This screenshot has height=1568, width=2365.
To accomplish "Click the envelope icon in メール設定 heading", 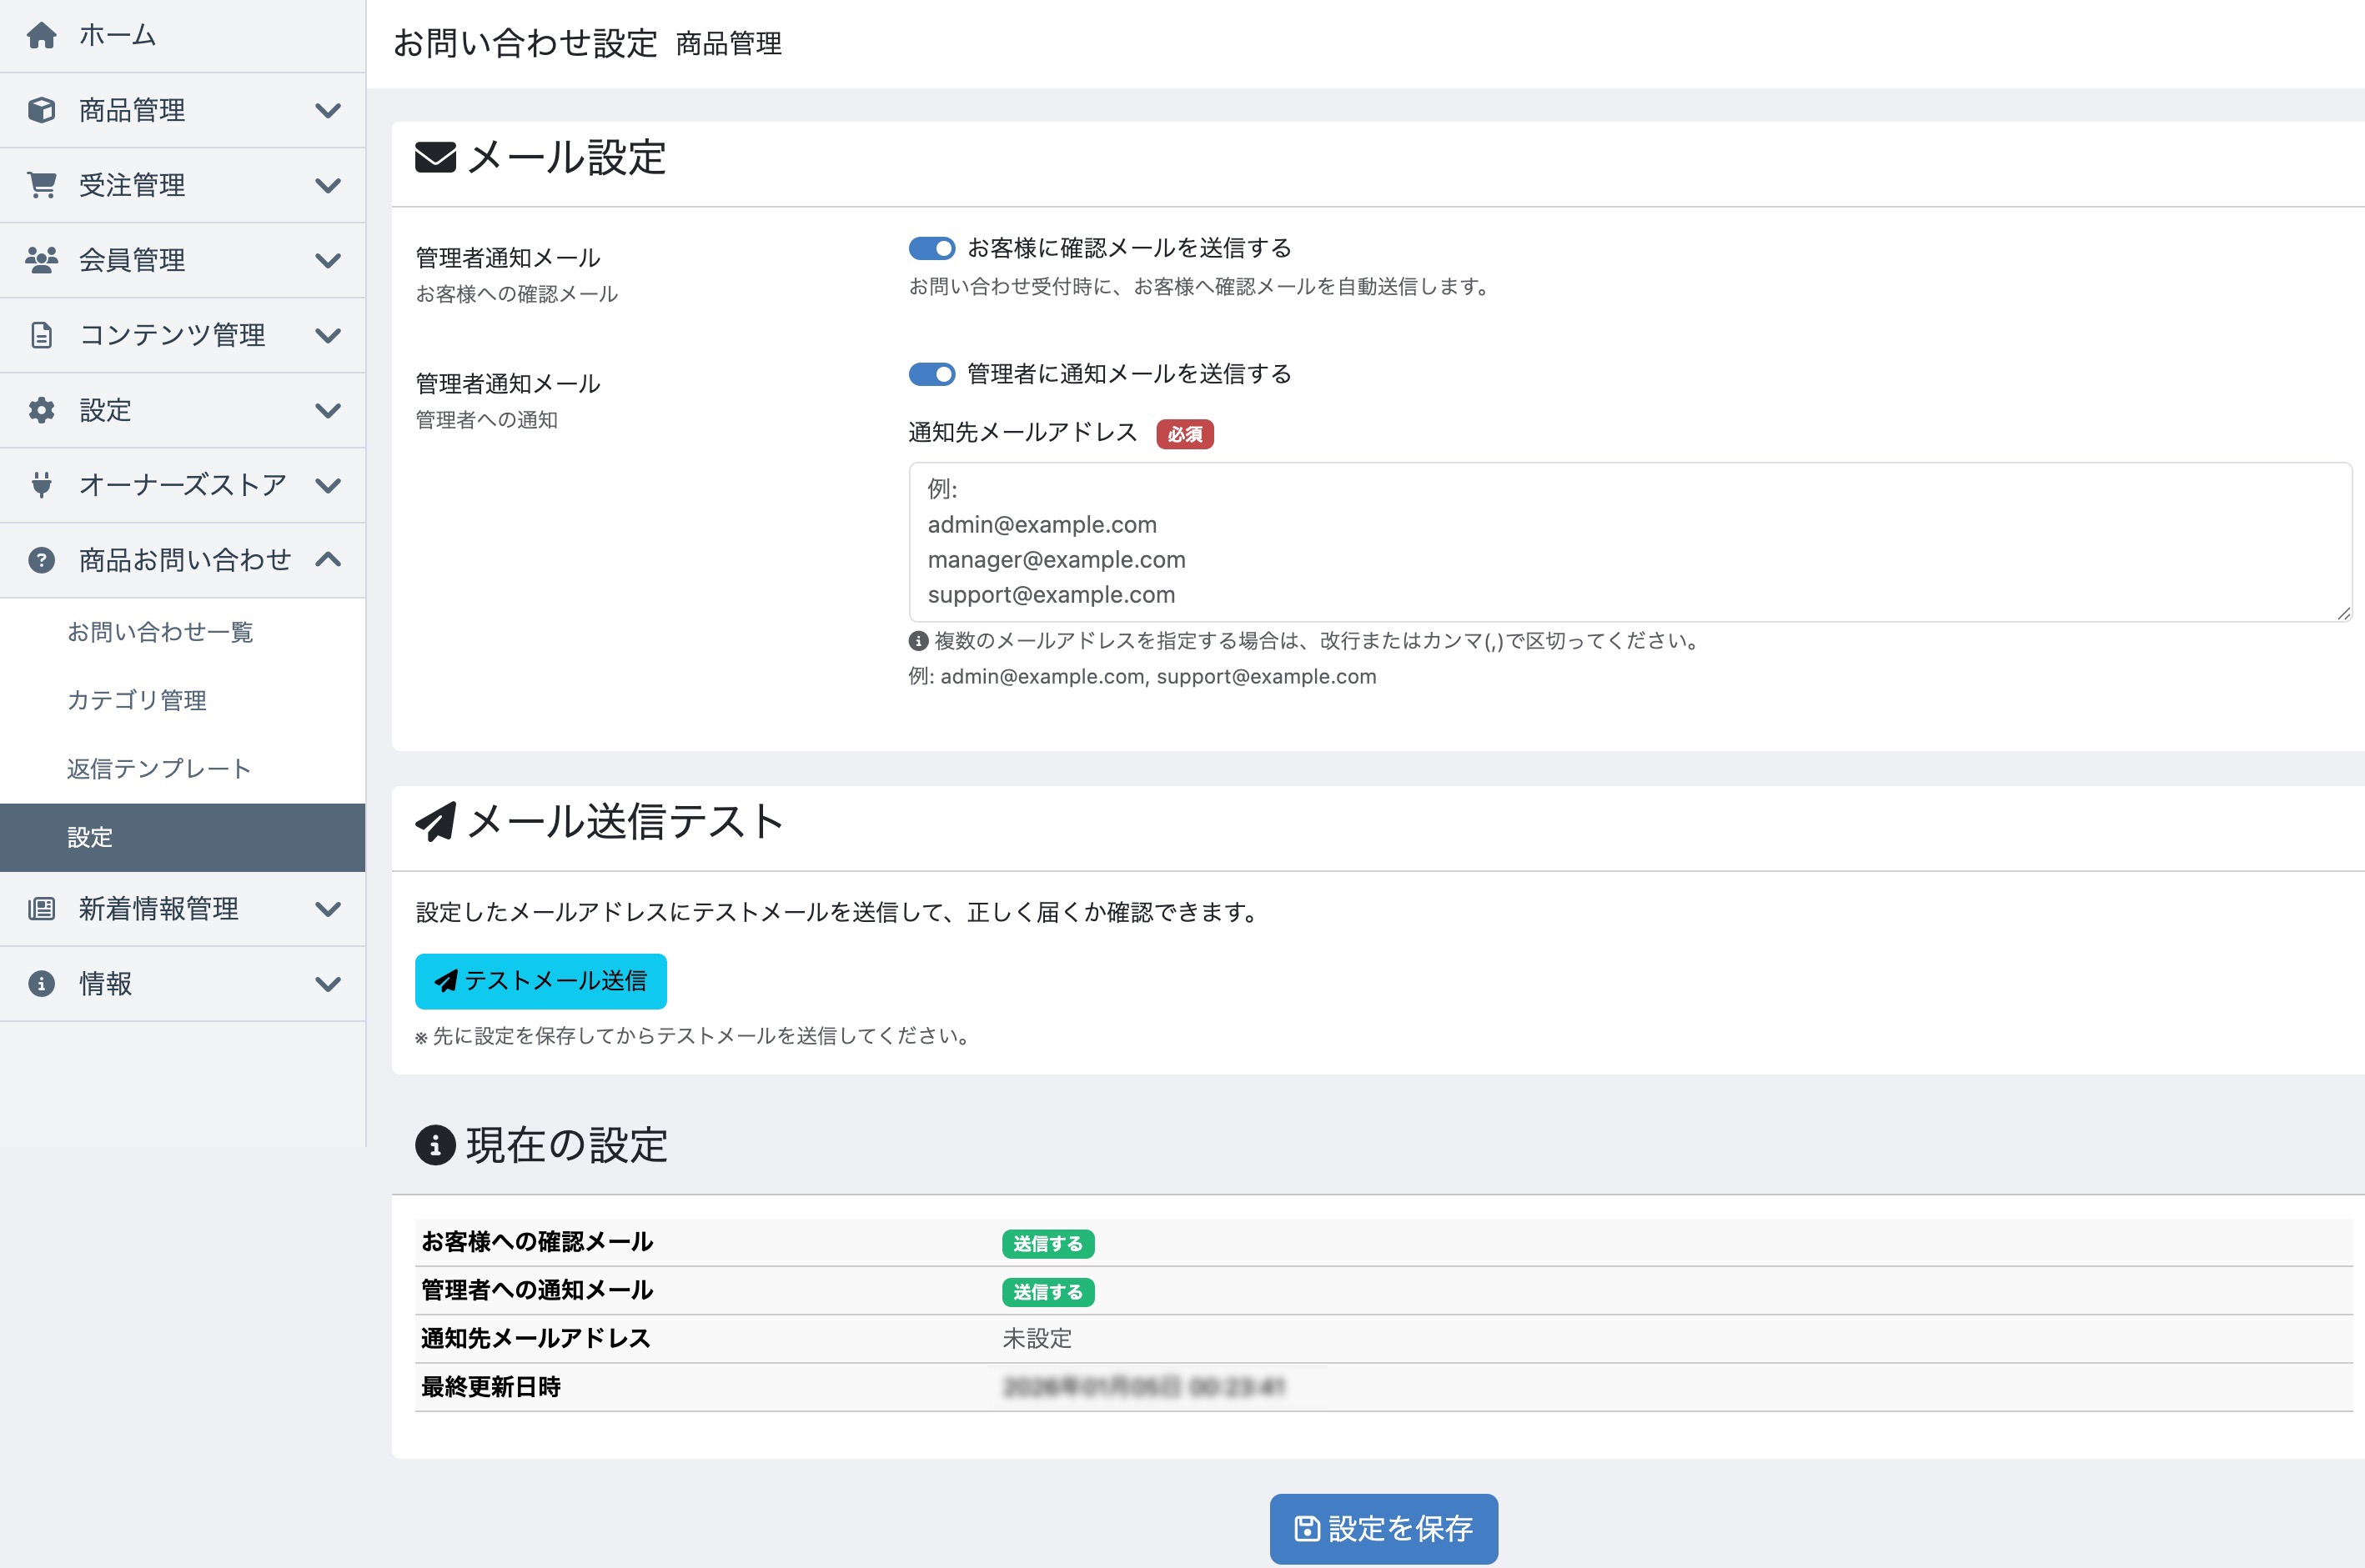I will [435, 158].
